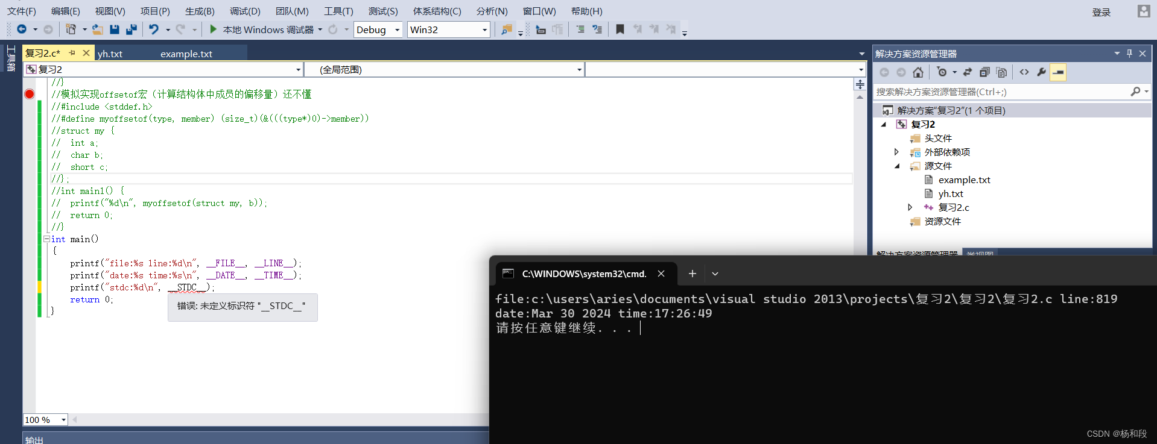Open the 文件(F) menu
Screen dimensions: 1157x444
pyautogui.click(x=22, y=11)
